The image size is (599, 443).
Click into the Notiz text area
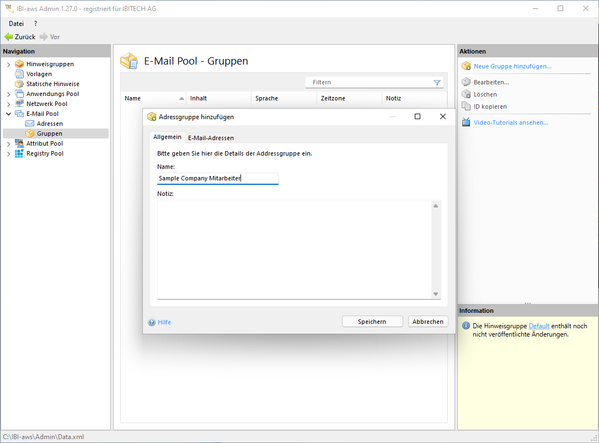(x=293, y=249)
